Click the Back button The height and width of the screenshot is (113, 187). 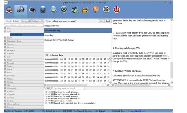pos(108,21)
